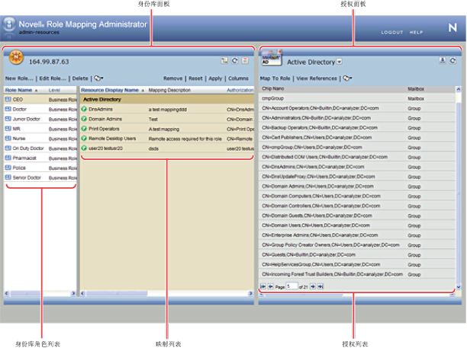This screenshot has height=348, width=467.
Task: Click the Microsoft AD system icon
Action: [272, 57]
